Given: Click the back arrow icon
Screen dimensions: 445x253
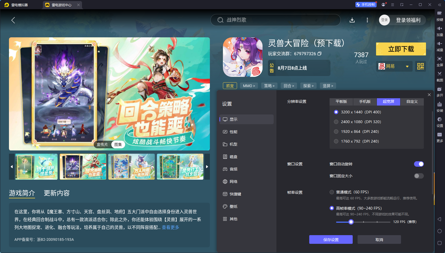Looking at the screenshot, I should (x=13, y=20).
